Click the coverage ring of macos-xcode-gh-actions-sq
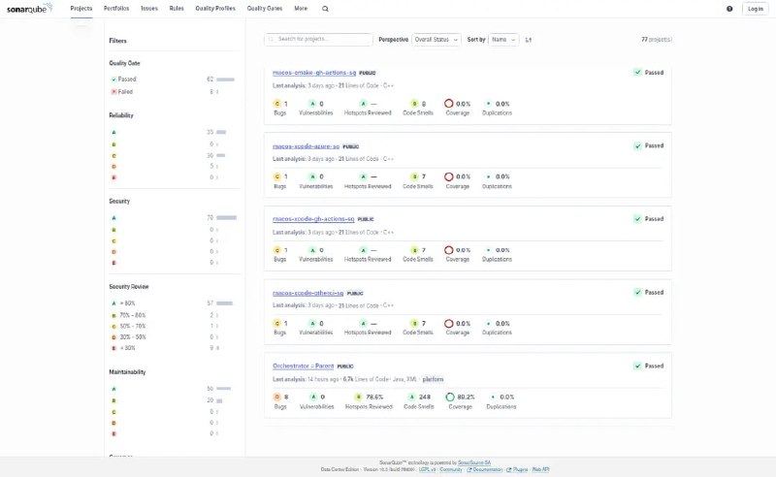 click(x=448, y=250)
